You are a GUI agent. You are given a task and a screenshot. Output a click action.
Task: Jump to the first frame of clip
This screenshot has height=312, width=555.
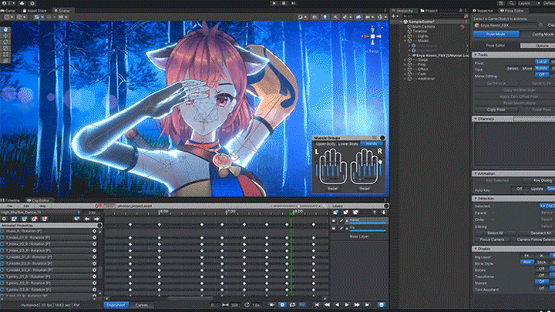(x=317, y=305)
